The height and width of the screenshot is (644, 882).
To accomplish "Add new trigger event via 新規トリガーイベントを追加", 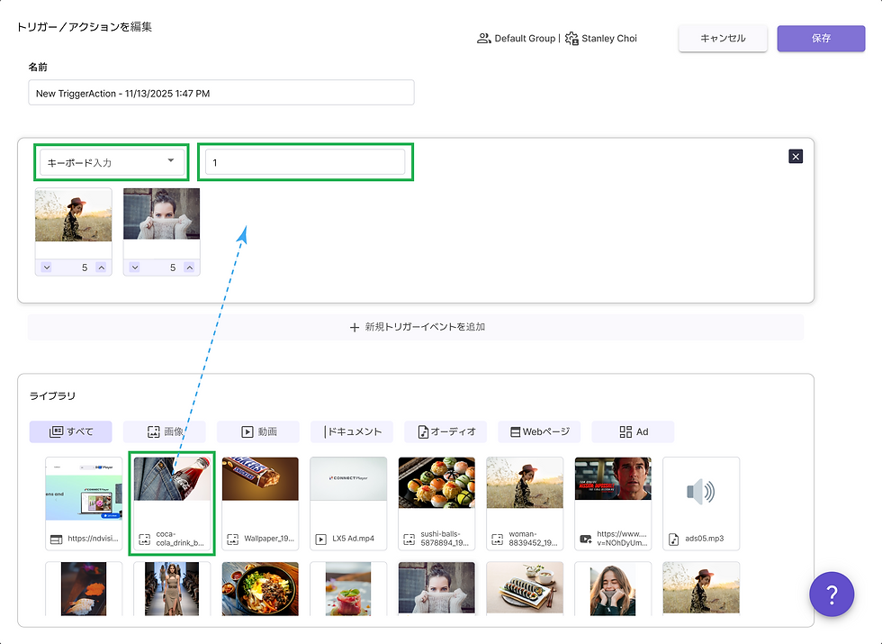I will click(x=415, y=327).
